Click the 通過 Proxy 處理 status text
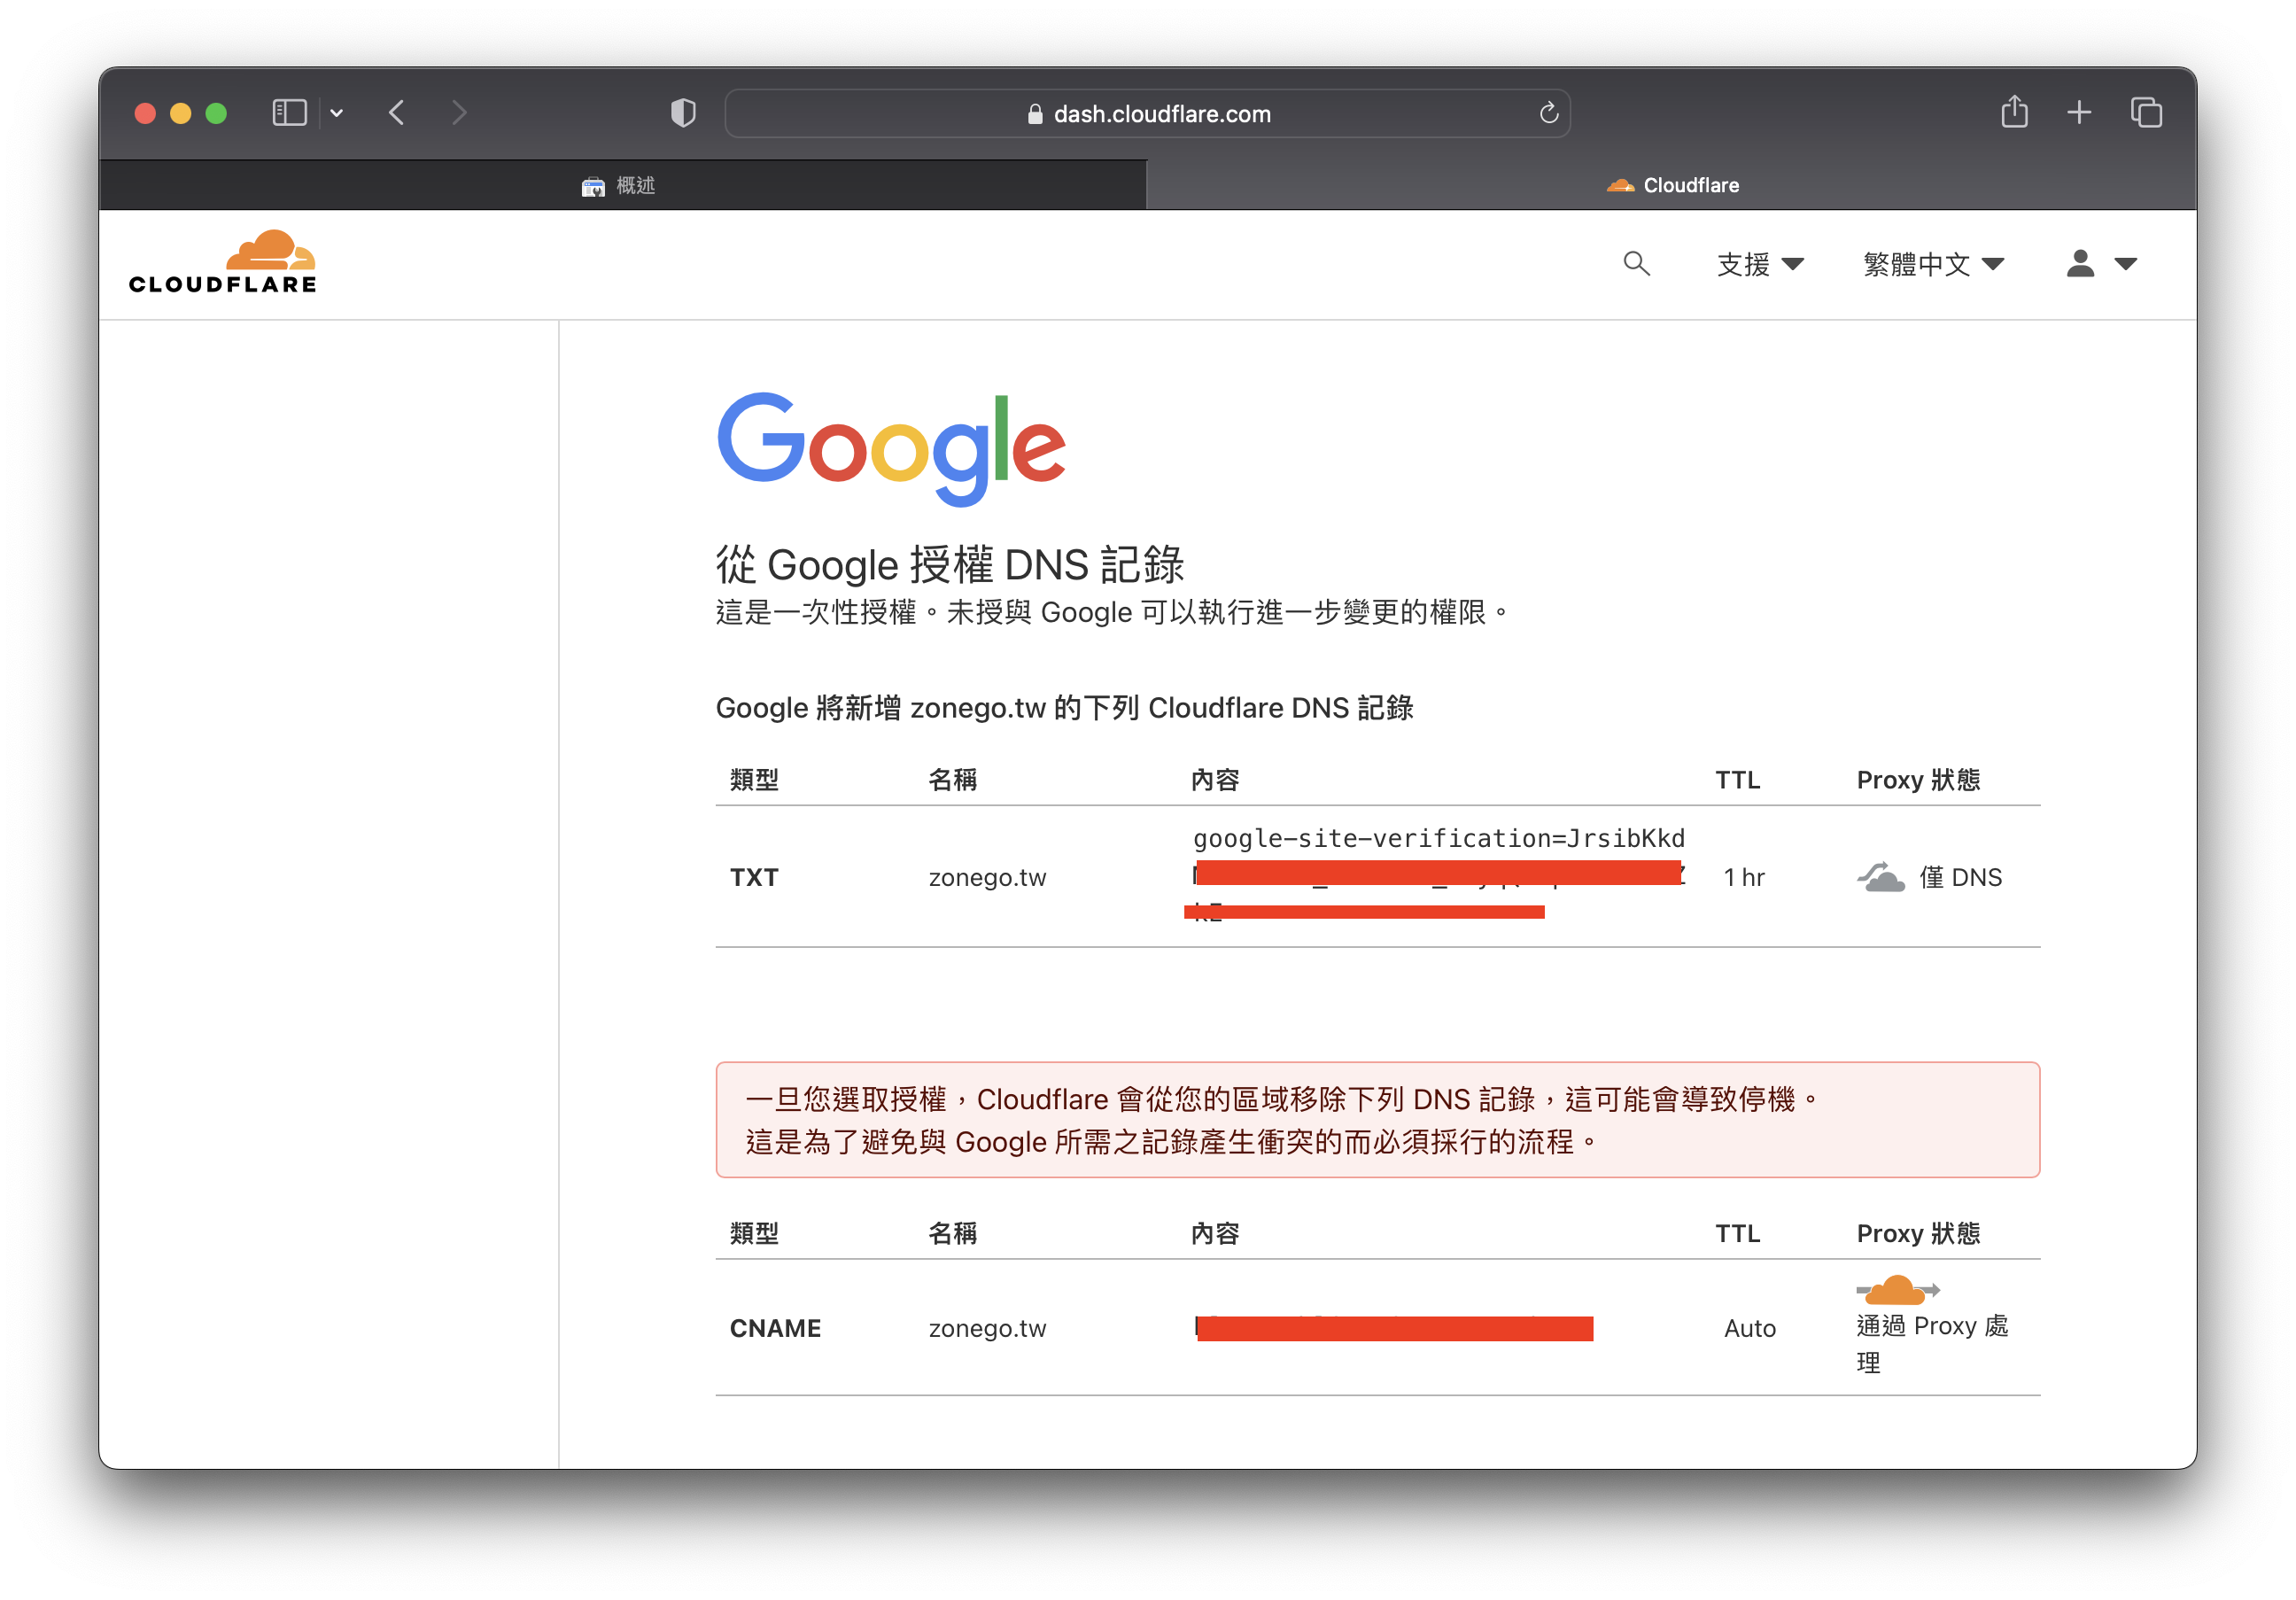 click(x=1932, y=1344)
